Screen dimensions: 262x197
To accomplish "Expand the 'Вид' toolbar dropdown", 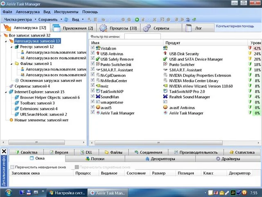I will (x=77, y=19).
